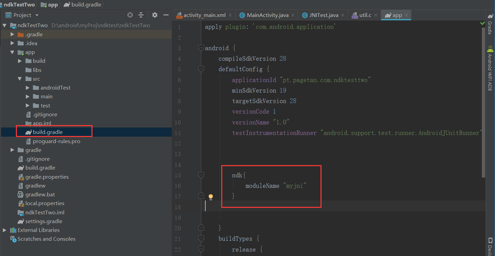Switch to activity_main.xml tab

pos(204,15)
